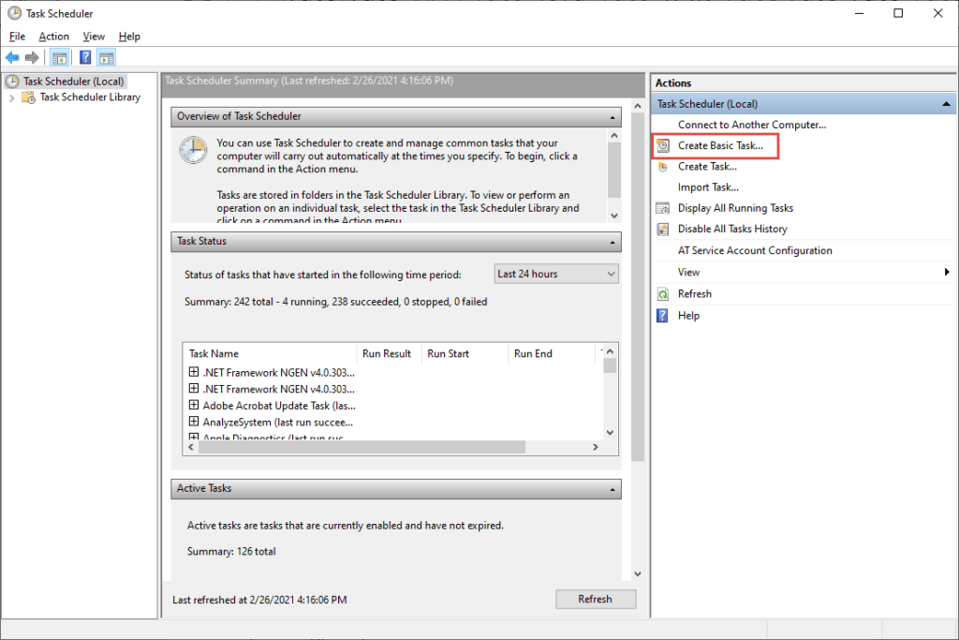Click the blue Back arrow in toolbar
This screenshot has width=959, height=640.
(12, 58)
